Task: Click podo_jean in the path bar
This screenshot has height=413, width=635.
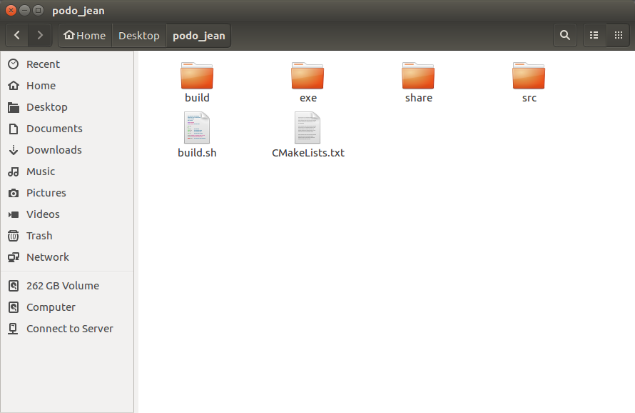Action: click(199, 36)
